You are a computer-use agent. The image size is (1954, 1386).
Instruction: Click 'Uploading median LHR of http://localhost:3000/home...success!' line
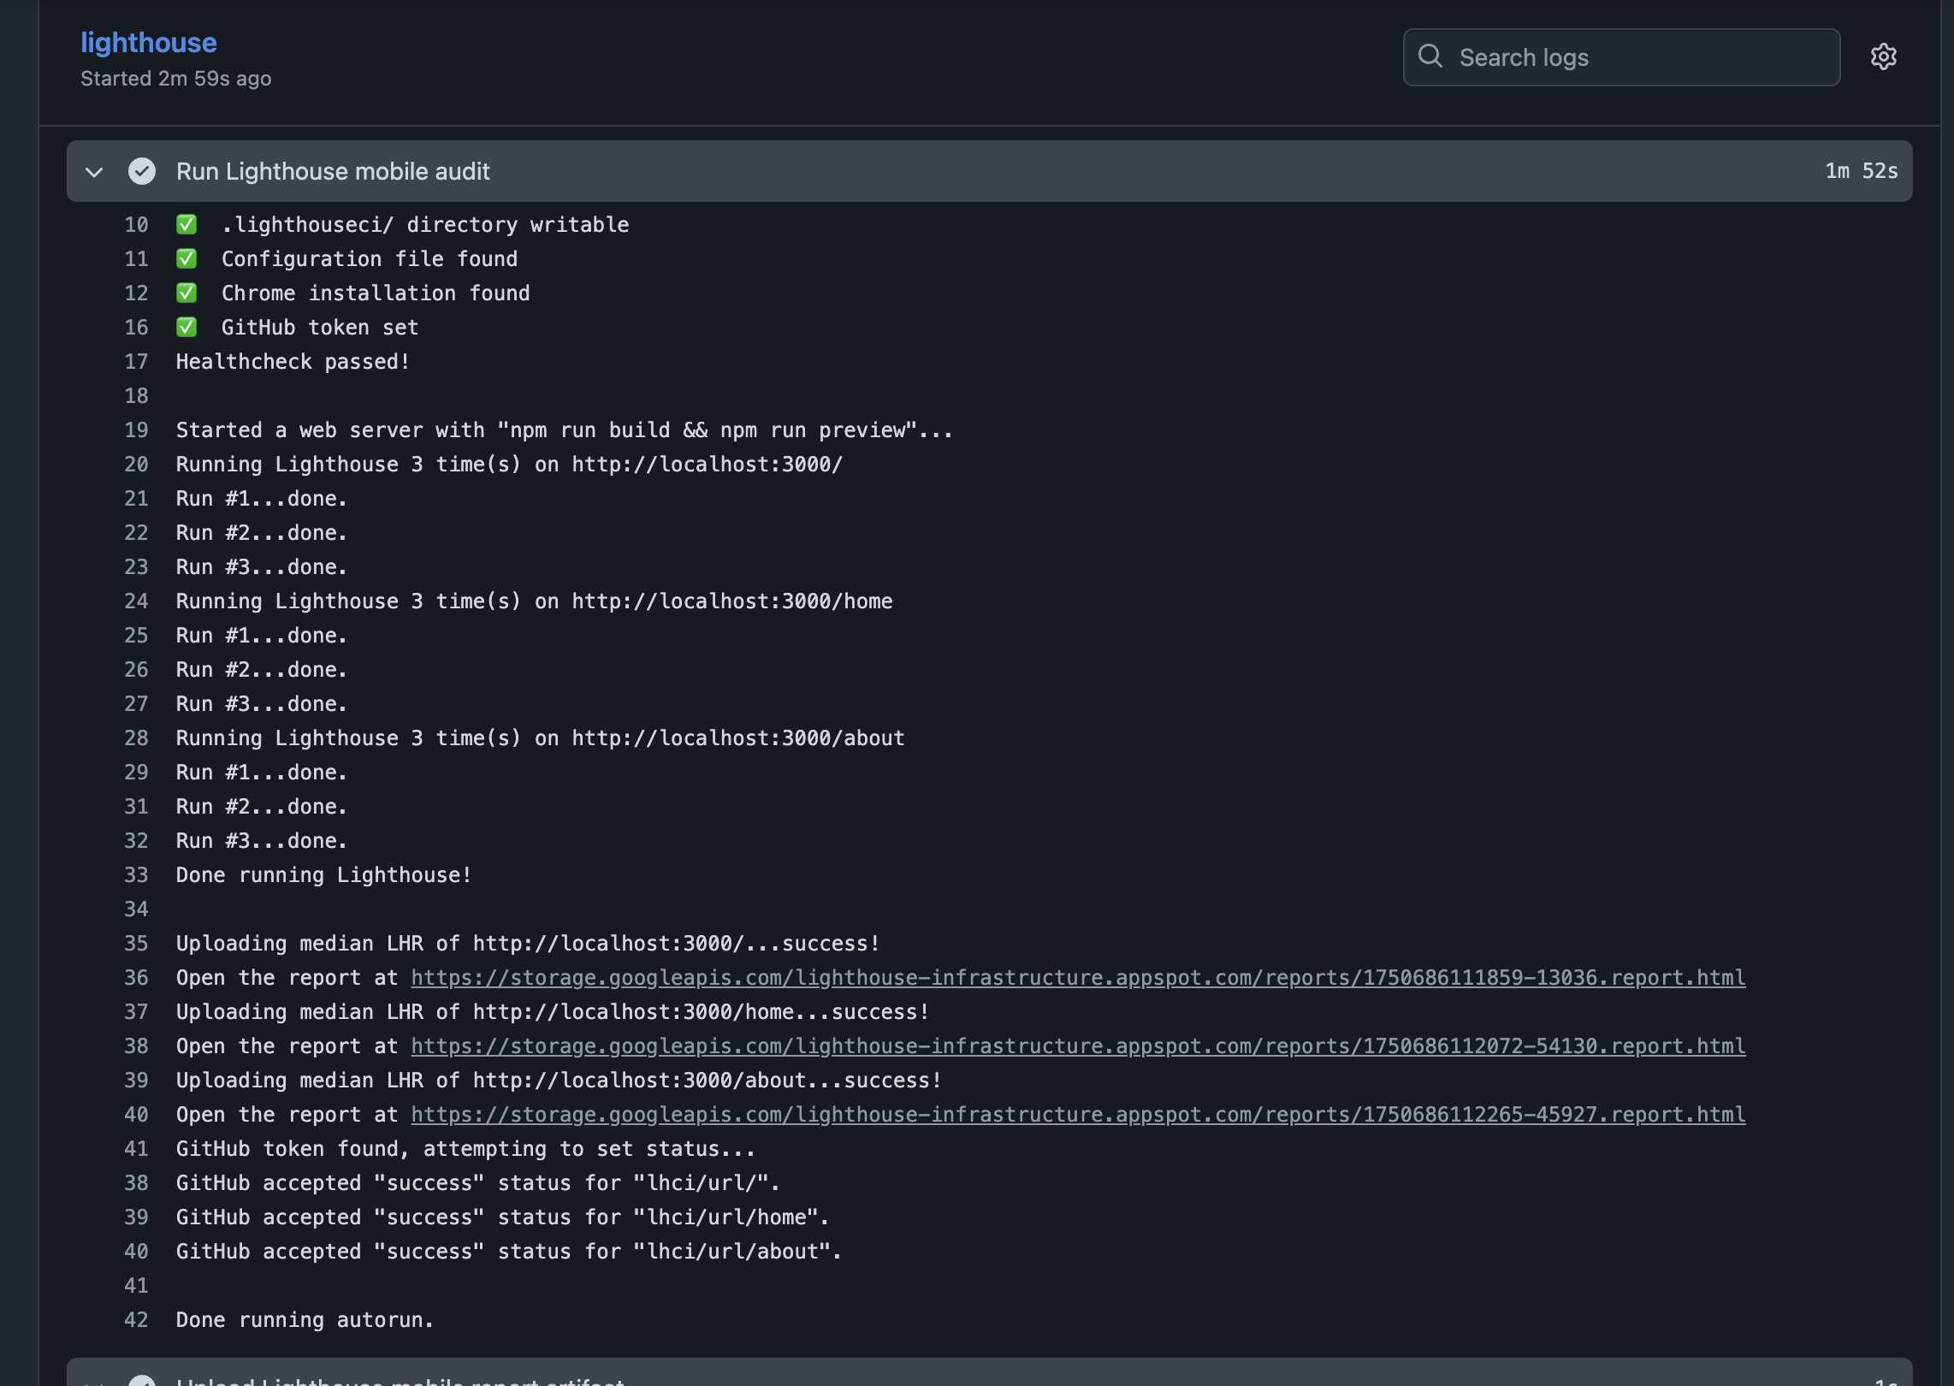point(553,1011)
